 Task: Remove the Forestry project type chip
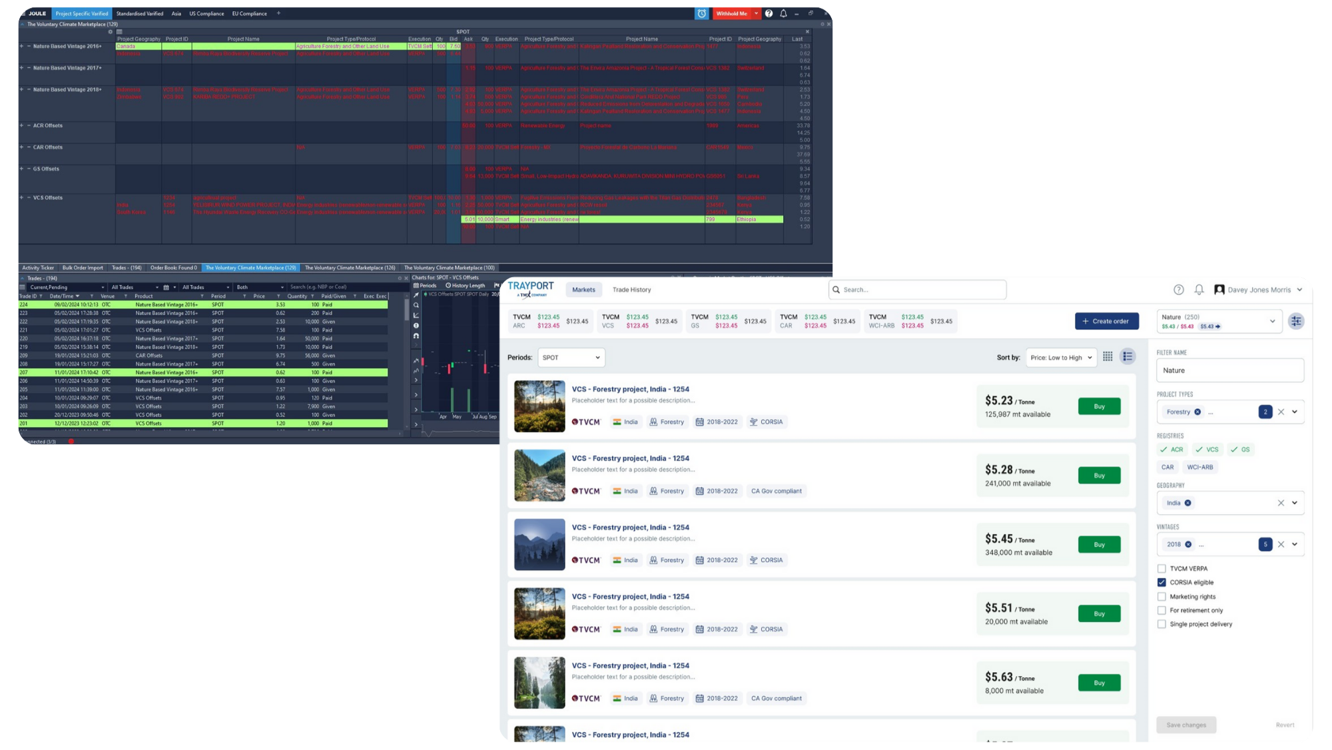pyautogui.click(x=1197, y=412)
